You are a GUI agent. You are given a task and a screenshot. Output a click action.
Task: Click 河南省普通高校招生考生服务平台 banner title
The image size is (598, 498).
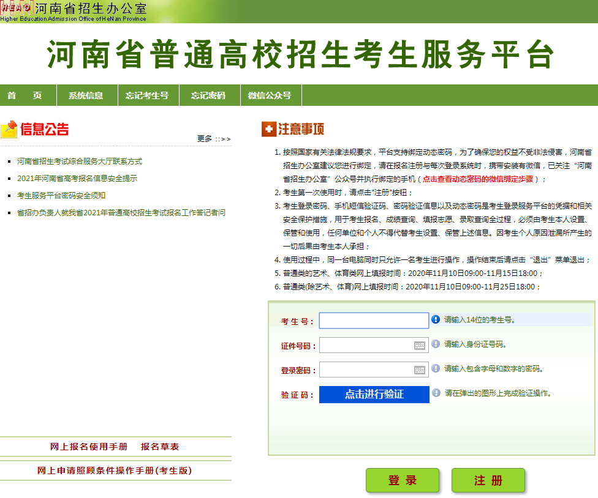[300, 54]
